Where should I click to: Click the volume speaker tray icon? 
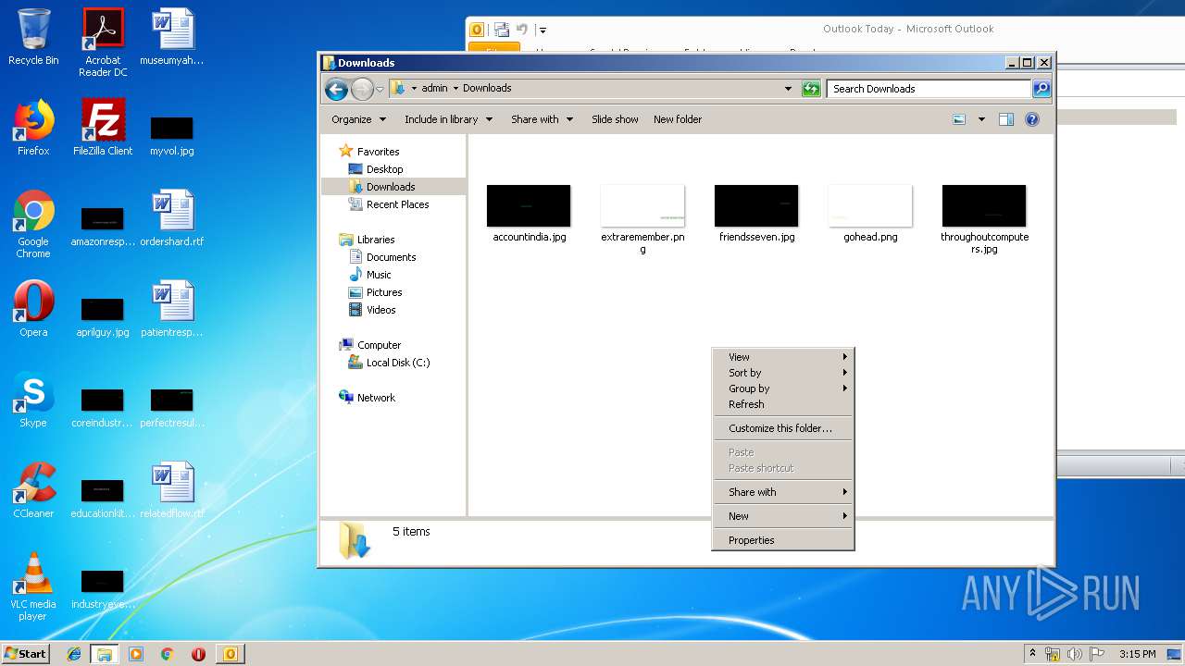click(x=1074, y=654)
